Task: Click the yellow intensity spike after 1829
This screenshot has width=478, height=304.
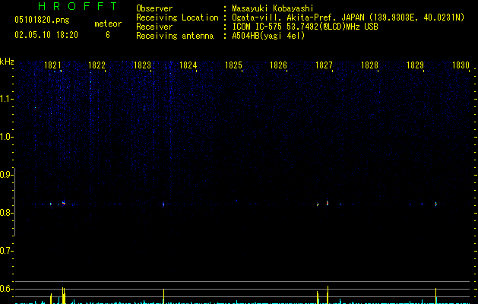Action: click(435, 296)
